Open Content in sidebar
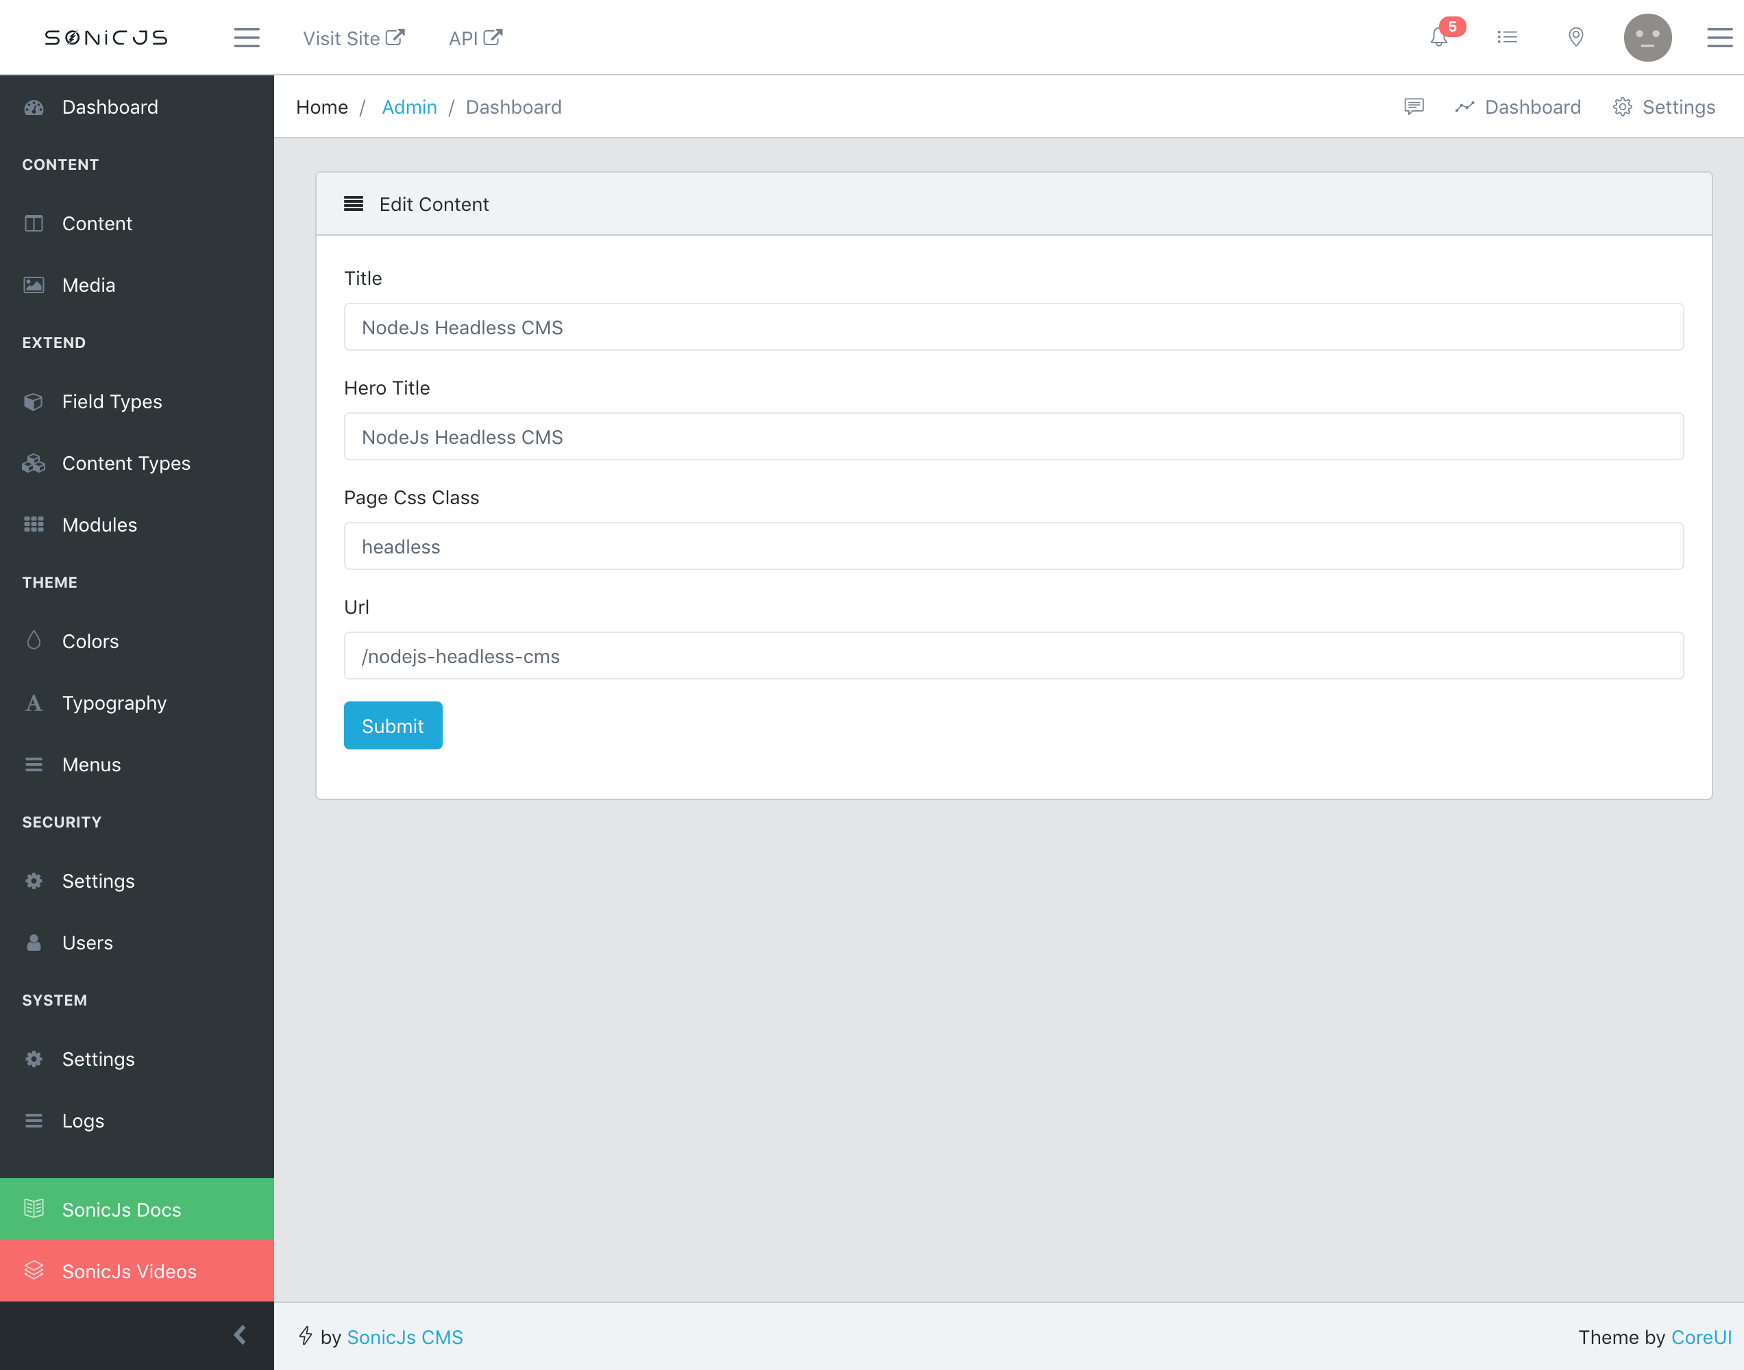Viewport: 1744px width, 1370px height. click(x=137, y=223)
